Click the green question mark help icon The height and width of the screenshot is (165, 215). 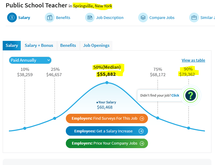tap(191, 95)
